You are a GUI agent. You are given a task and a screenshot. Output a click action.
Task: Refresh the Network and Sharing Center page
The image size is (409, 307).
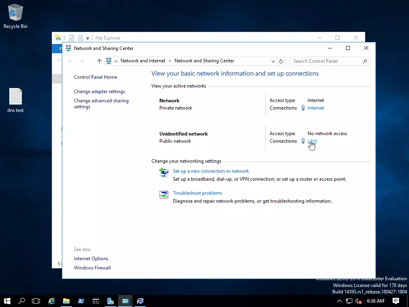coord(281,61)
